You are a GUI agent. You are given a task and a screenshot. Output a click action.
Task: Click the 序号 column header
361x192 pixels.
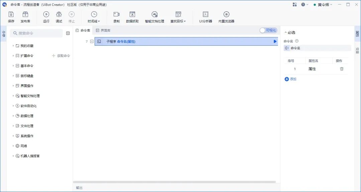[291, 61]
